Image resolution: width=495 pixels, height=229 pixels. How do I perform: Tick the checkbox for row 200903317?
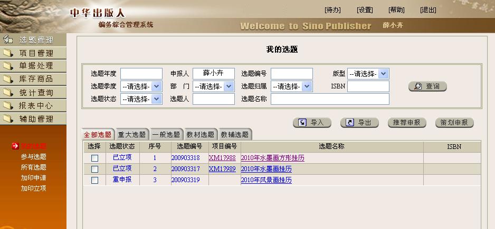pos(94,169)
